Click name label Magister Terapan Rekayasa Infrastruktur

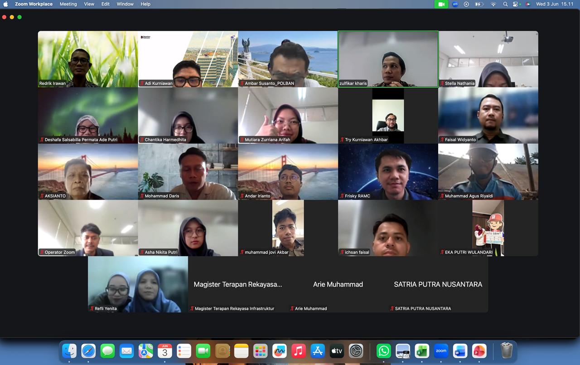coord(234,308)
